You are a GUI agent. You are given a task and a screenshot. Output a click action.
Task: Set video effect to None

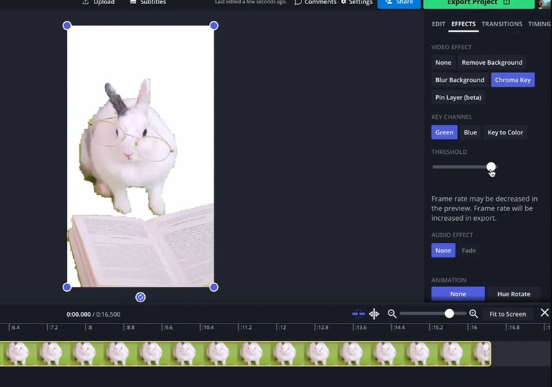pos(443,62)
